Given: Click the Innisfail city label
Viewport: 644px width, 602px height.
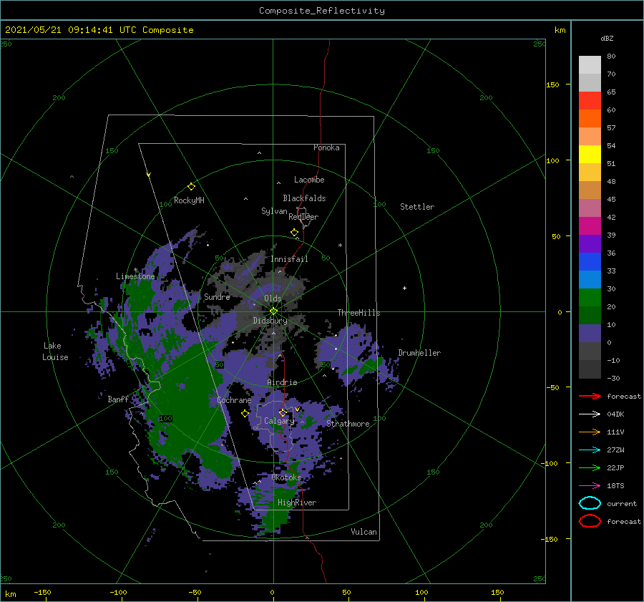Looking at the screenshot, I should tap(289, 259).
